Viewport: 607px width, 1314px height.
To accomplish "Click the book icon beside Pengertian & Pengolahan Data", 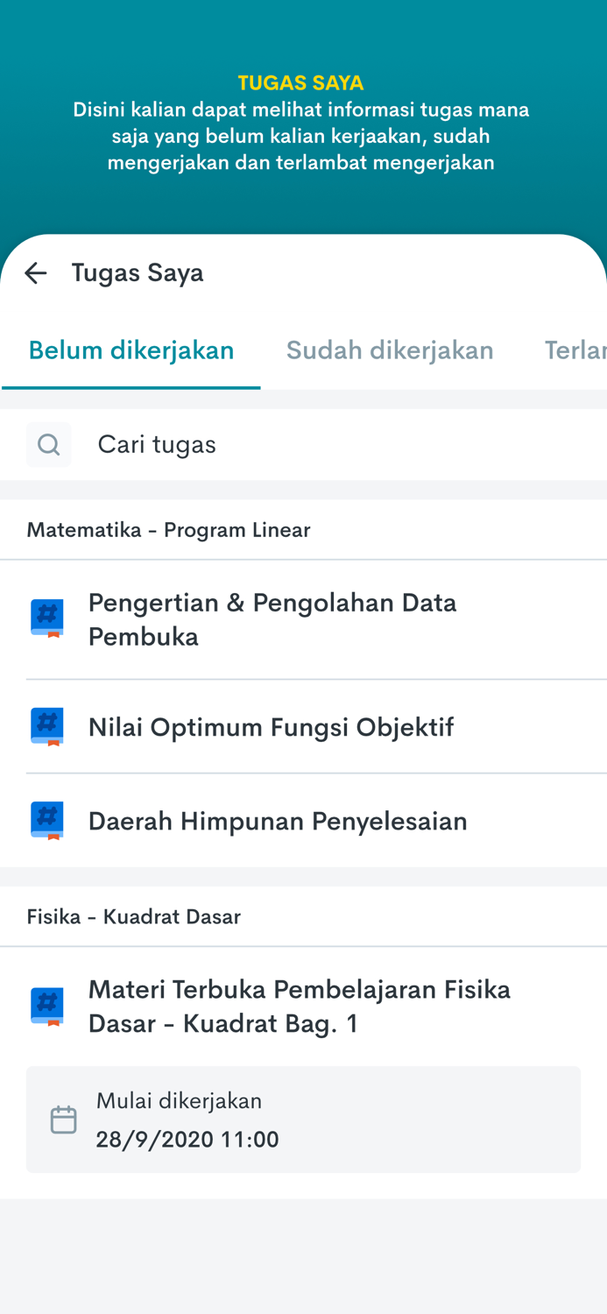I will click(x=48, y=618).
